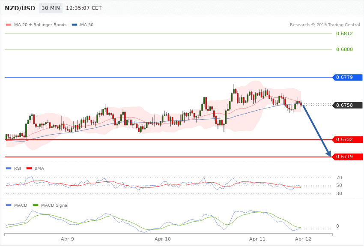Screen dimensions: 364x247
Task: Click the MA 20 + Bollinger Bands legend swatch
Action: (9, 24)
